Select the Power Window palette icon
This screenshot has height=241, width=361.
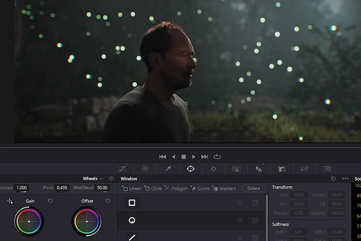click(x=191, y=169)
